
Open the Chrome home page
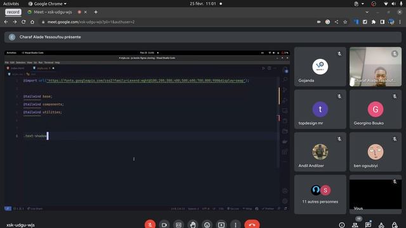click(32, 22)
